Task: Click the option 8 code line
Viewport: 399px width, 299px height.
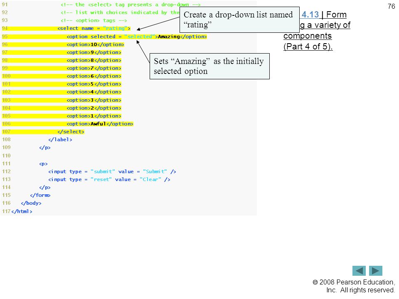Action: tap(94, 60)
